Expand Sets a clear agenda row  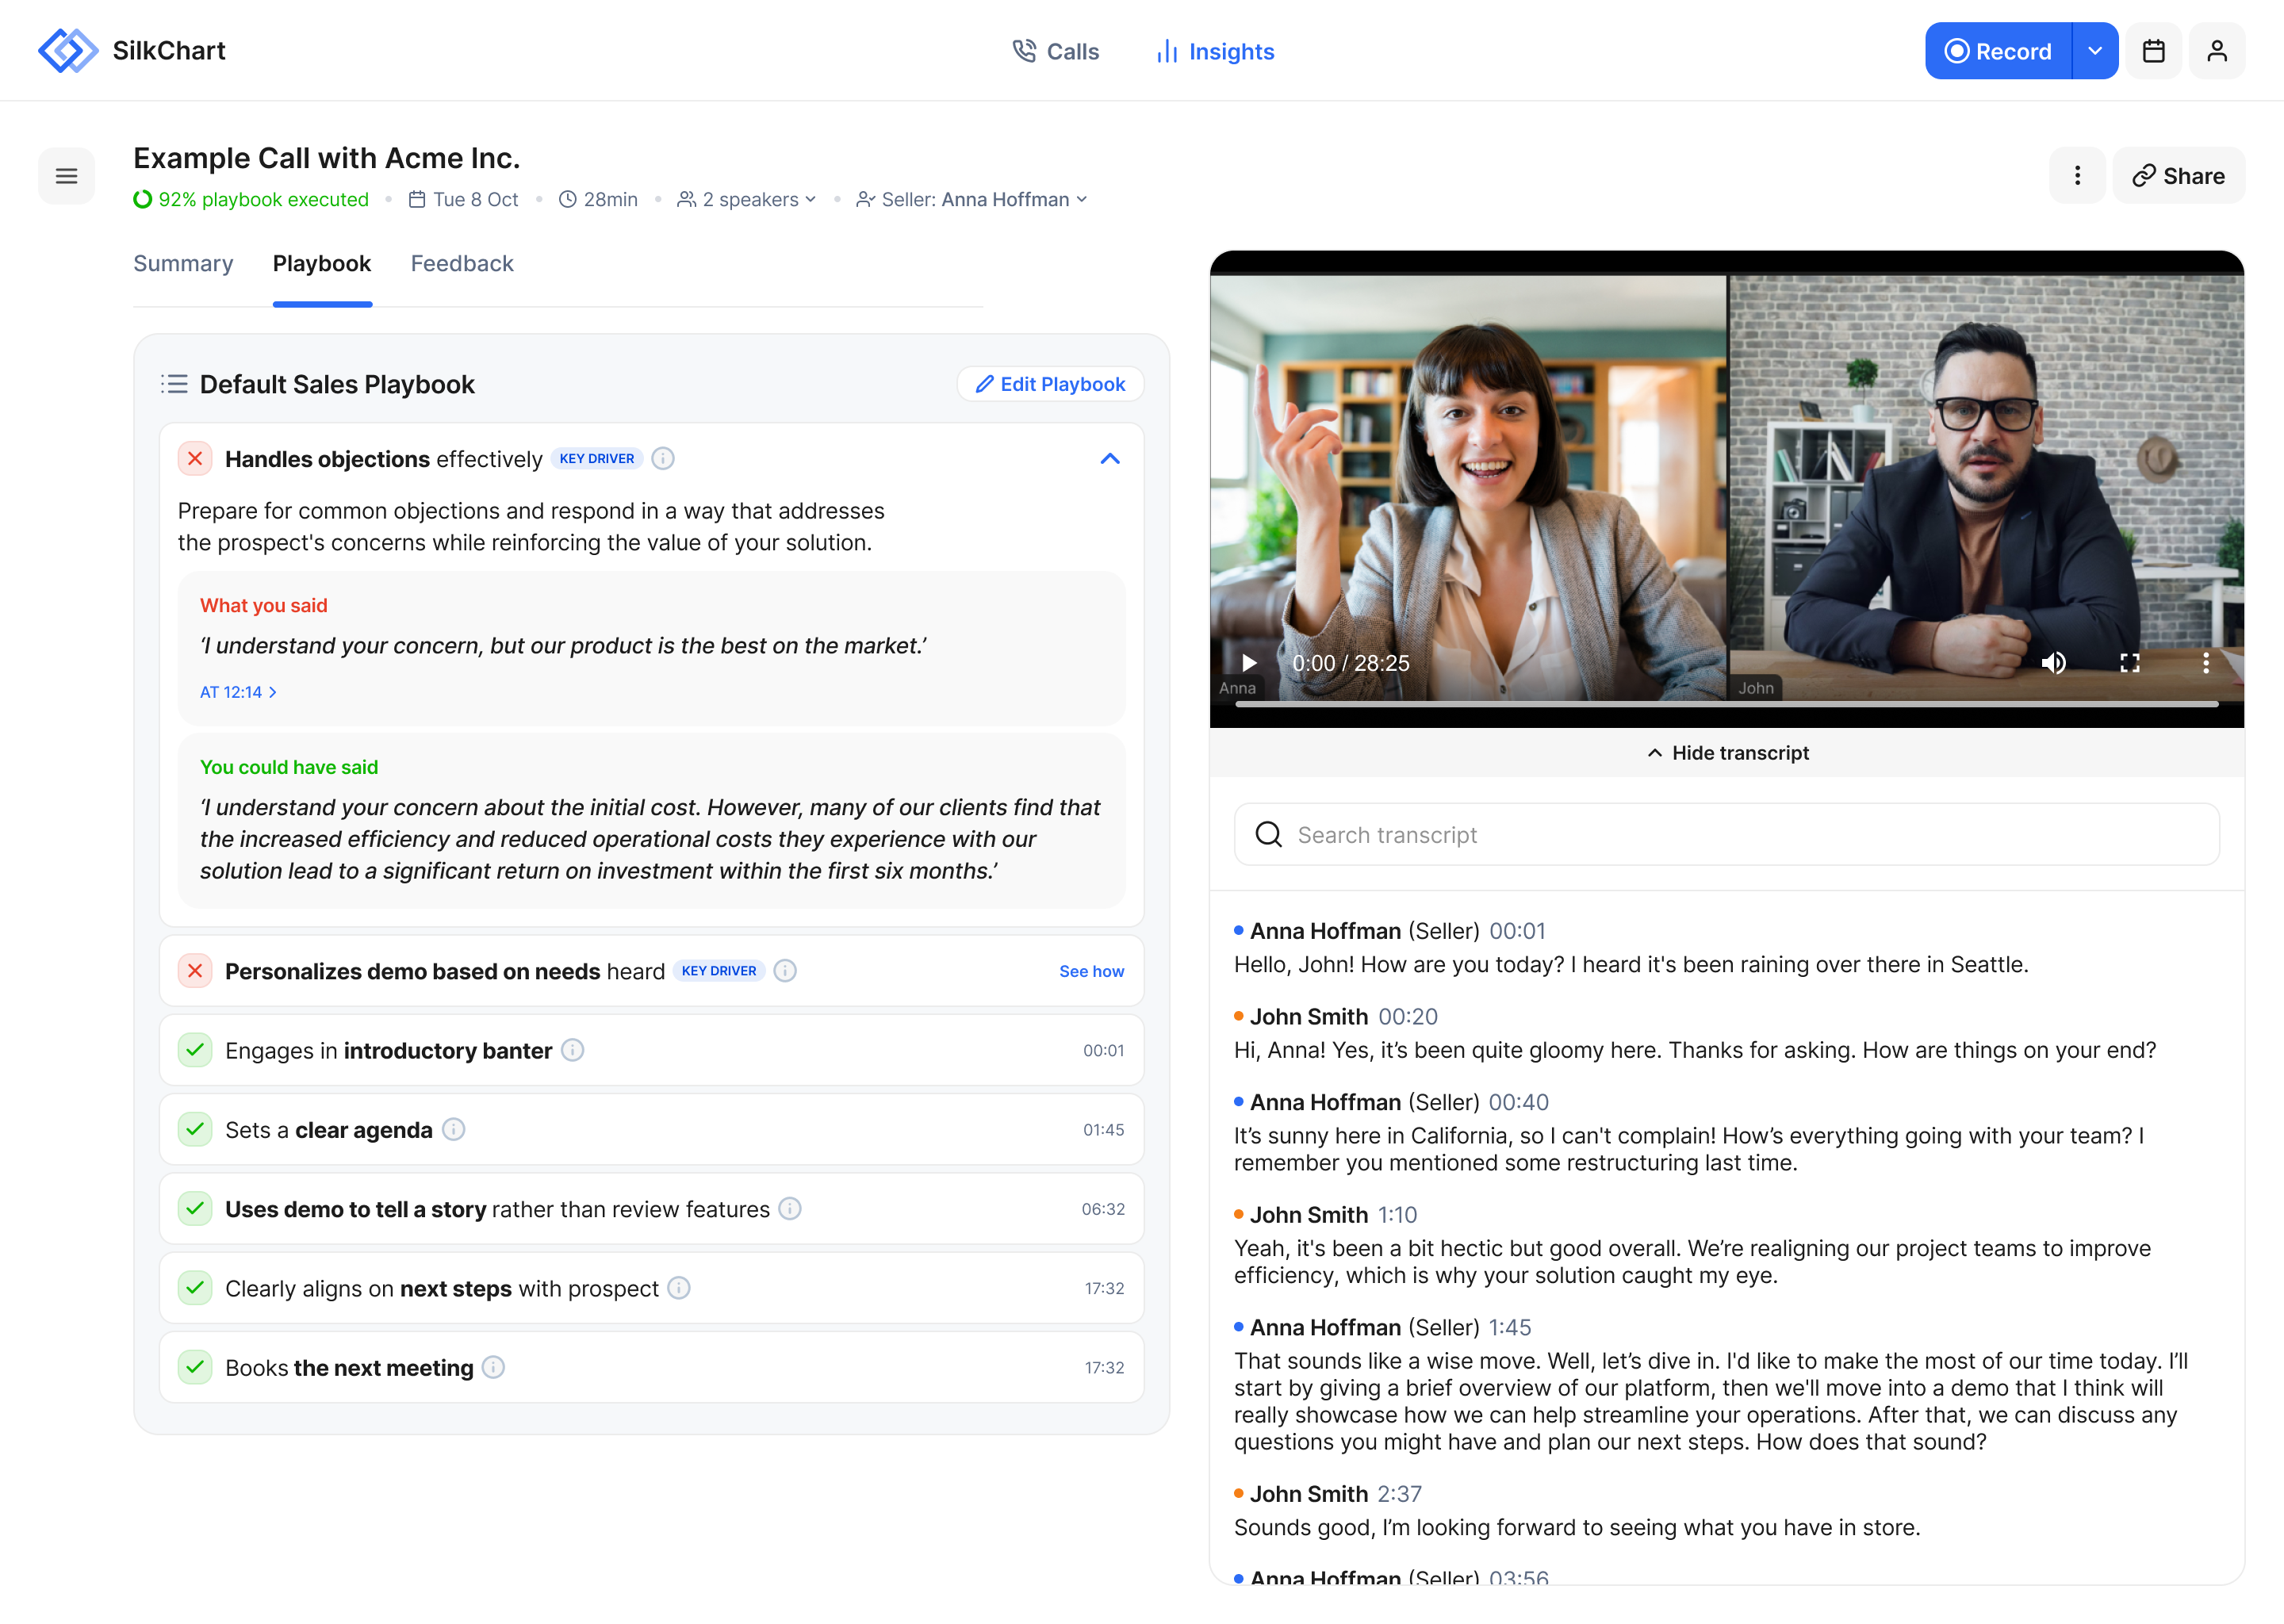(651, 1130)
